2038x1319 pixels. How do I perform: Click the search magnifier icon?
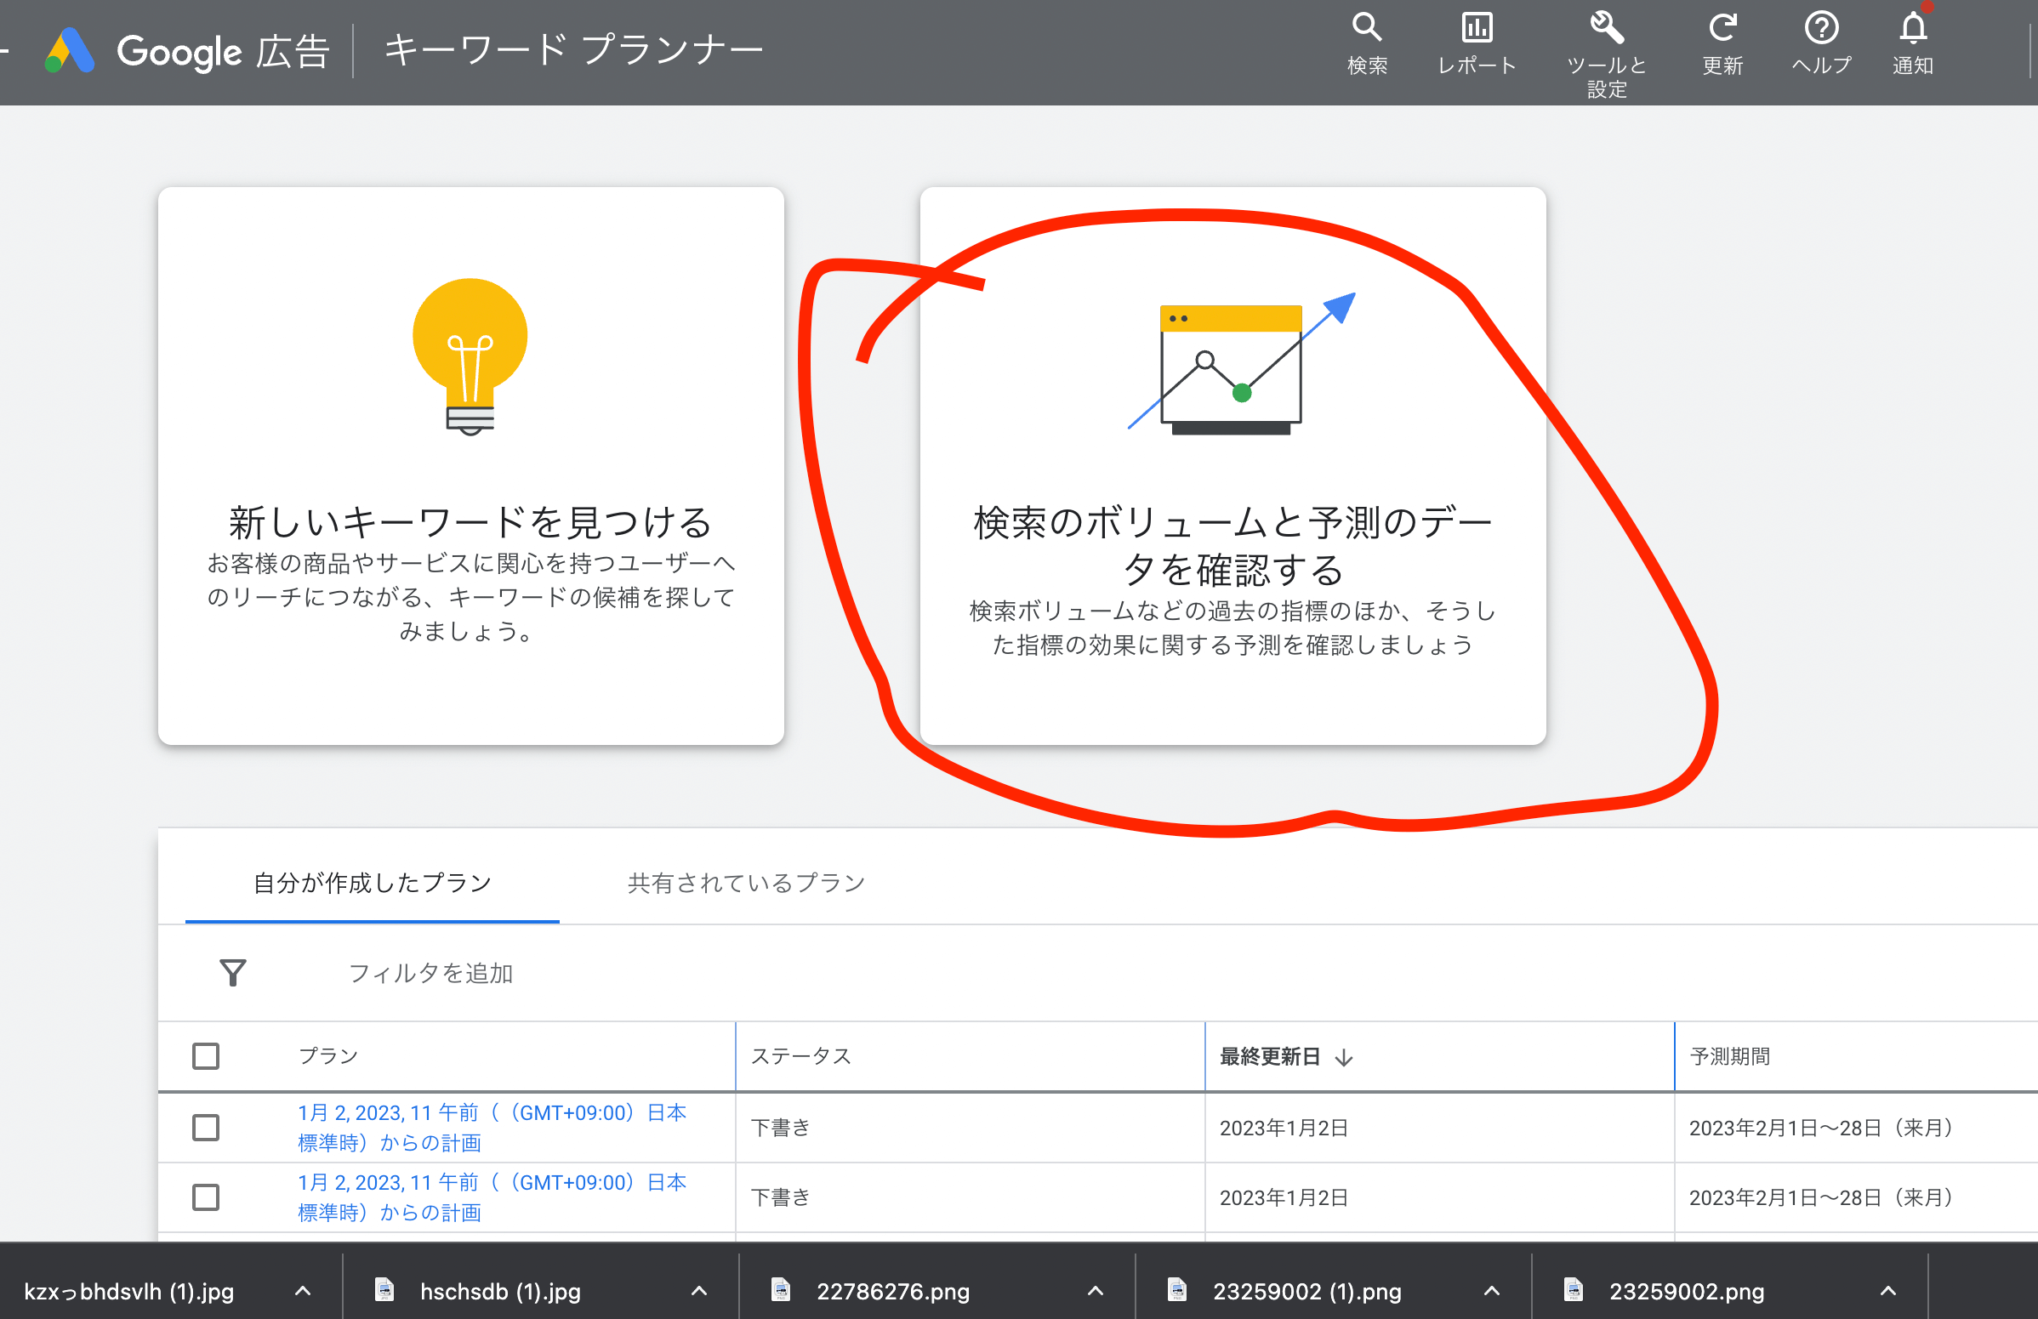(x=1367, y=27)
